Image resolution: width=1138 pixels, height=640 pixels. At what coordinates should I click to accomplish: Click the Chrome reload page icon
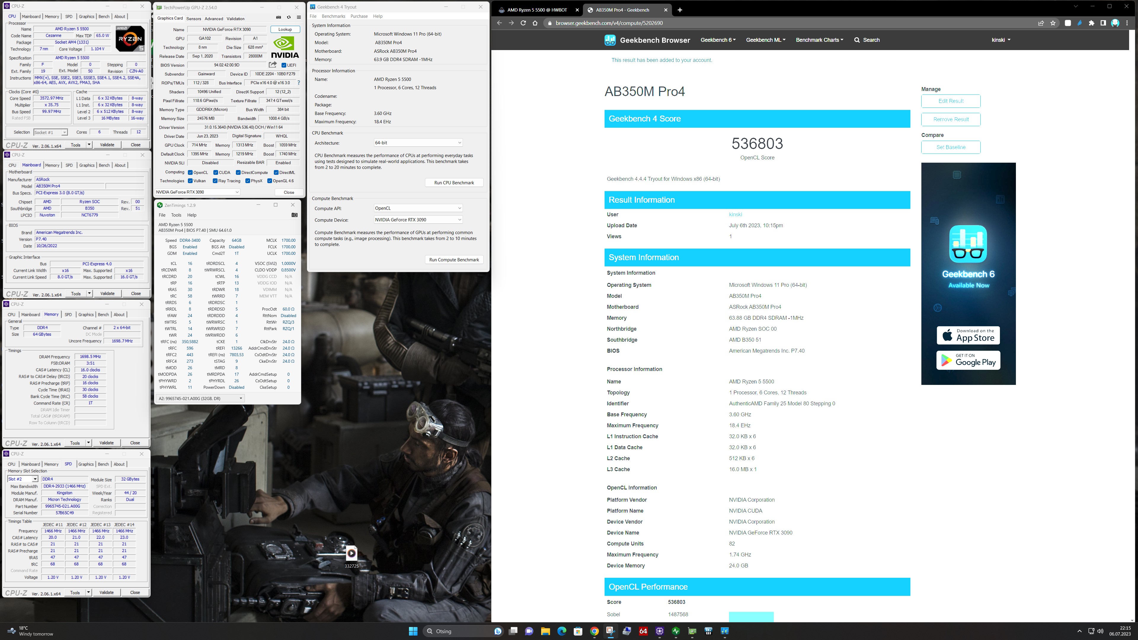523,23
